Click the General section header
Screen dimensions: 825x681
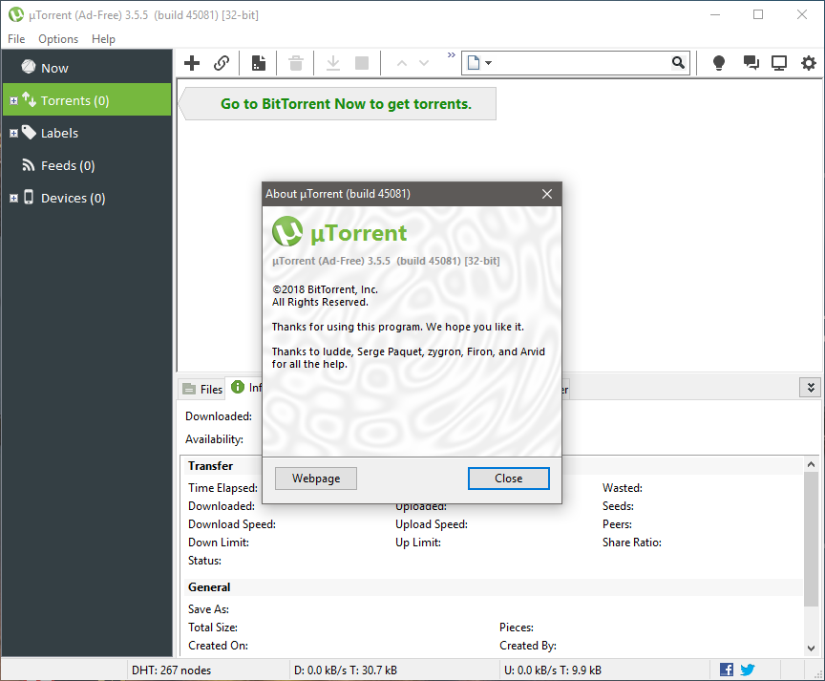pyautogui.click(x=209, y=587)
